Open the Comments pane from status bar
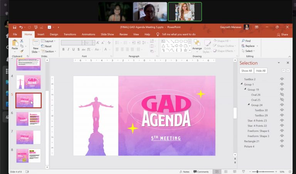The width and height of the screenshot is (296, 174). 201,172
